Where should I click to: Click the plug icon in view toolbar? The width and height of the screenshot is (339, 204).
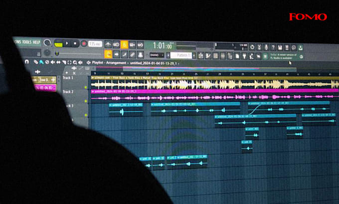(x=244, y=56)
